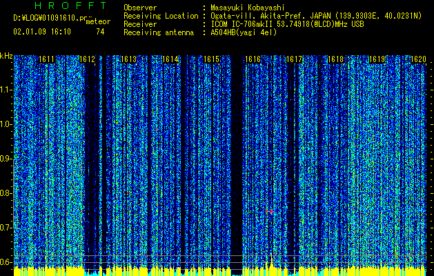The height and width of the screenshot is (276, 434).
Task: Click antenna value A504HB(yagi 4el)
Action: click(x=244, y=32)
